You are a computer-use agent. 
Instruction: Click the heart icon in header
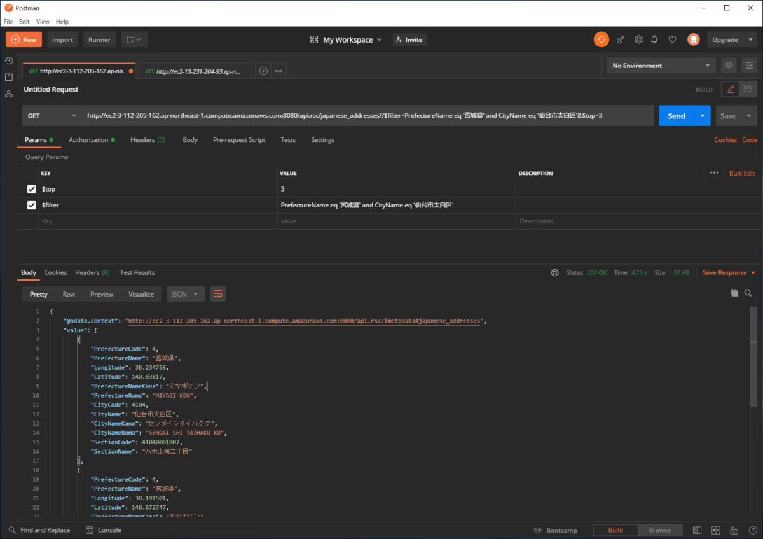(672, 39)
